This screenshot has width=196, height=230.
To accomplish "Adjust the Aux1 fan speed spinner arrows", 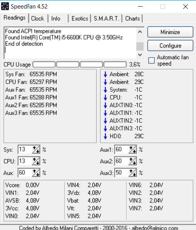I will (133, 149).
